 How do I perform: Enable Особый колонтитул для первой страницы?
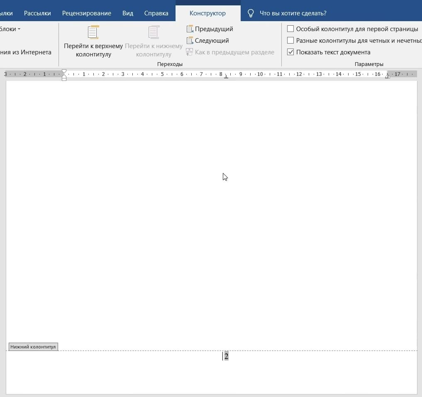click(x=290, y=29)
